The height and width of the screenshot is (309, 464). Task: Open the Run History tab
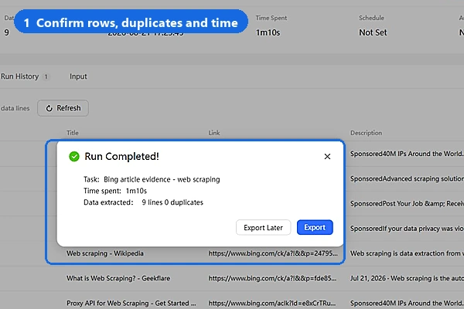(x=20, y=76)
